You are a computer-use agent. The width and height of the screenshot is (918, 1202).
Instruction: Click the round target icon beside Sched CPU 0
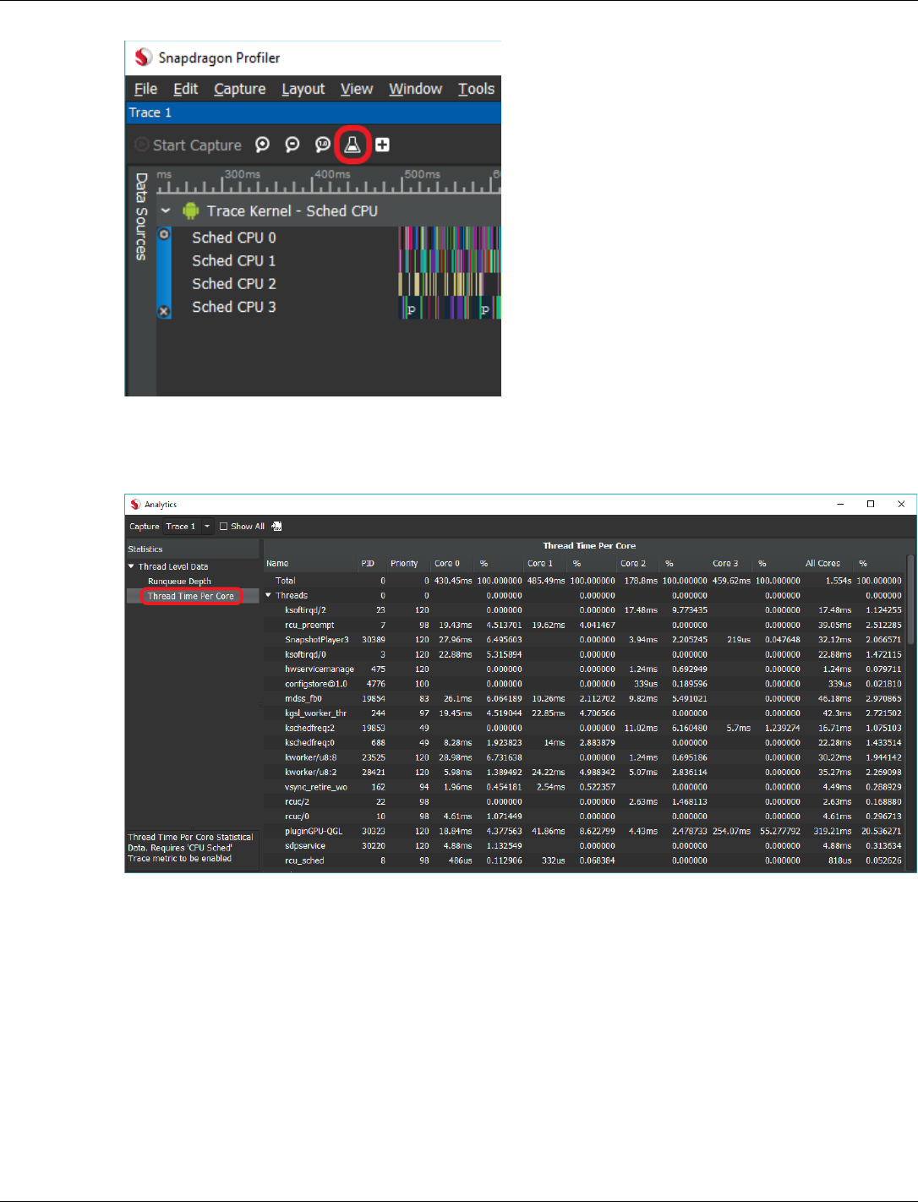(x=164, y=234)
